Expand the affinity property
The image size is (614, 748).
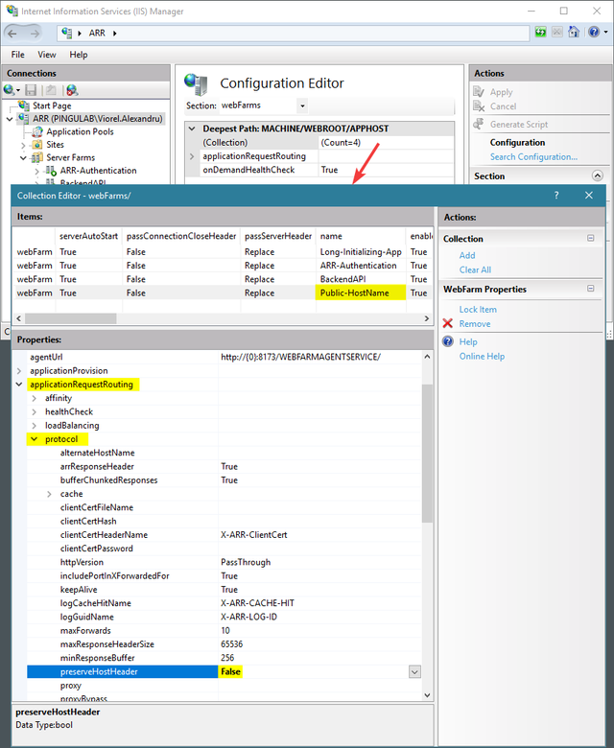pos(34,398)
